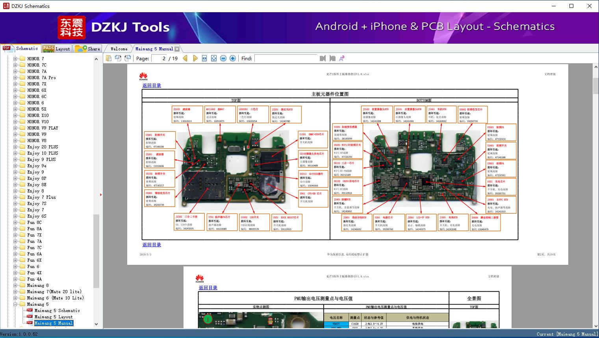
Task: Click the Enjoy 20 PLUS folder icon
Action: pyautogui.click(x=22, y=147)
